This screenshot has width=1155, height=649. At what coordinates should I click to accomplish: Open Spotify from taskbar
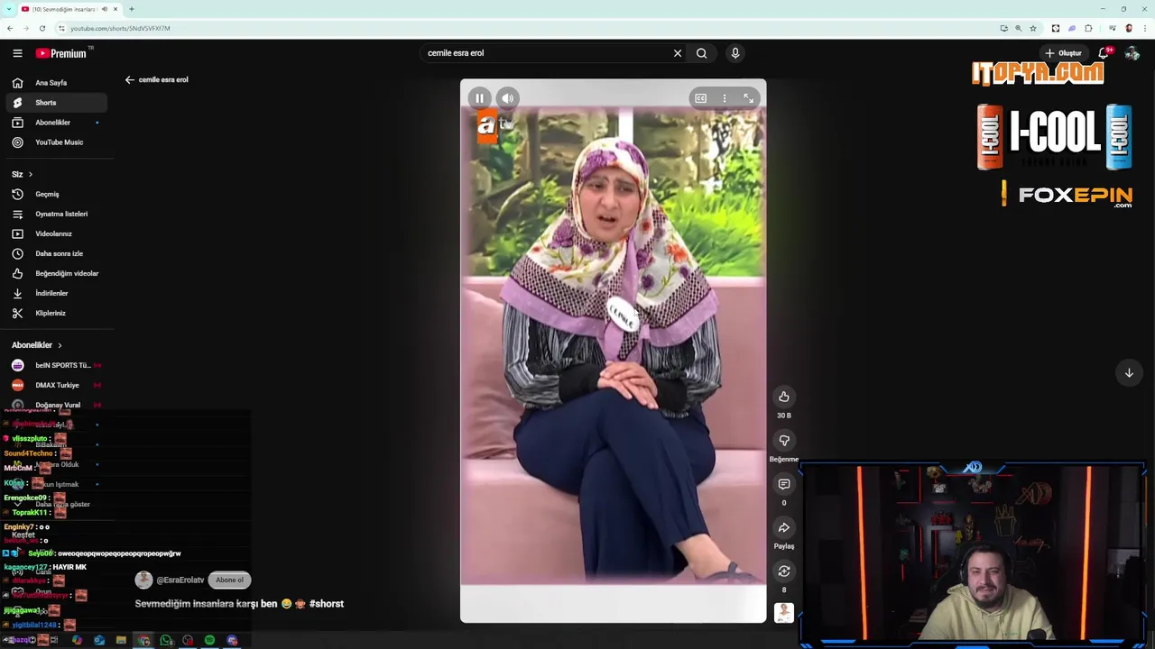[x=209, y=640]
